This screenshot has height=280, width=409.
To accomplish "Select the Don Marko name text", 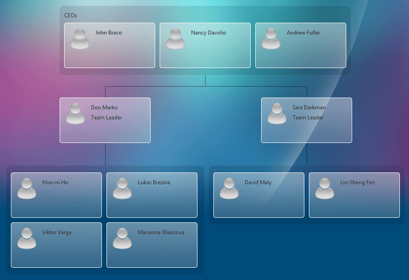I will [x=104, y=108].
